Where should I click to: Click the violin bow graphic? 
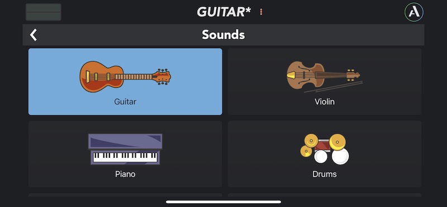click(334, 87)
